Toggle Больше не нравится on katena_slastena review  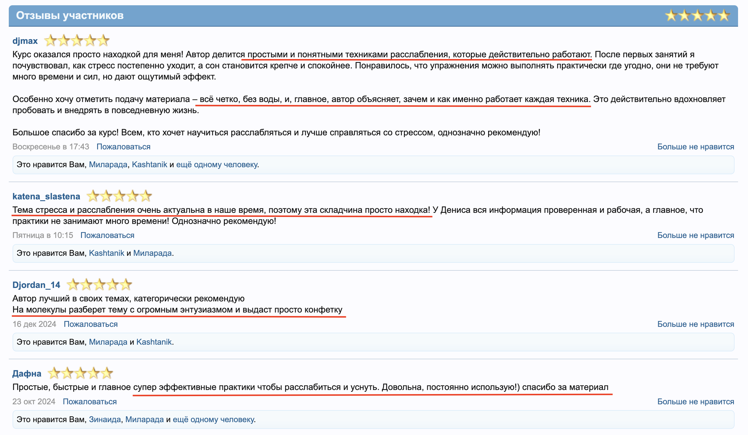tap(695, 235)
